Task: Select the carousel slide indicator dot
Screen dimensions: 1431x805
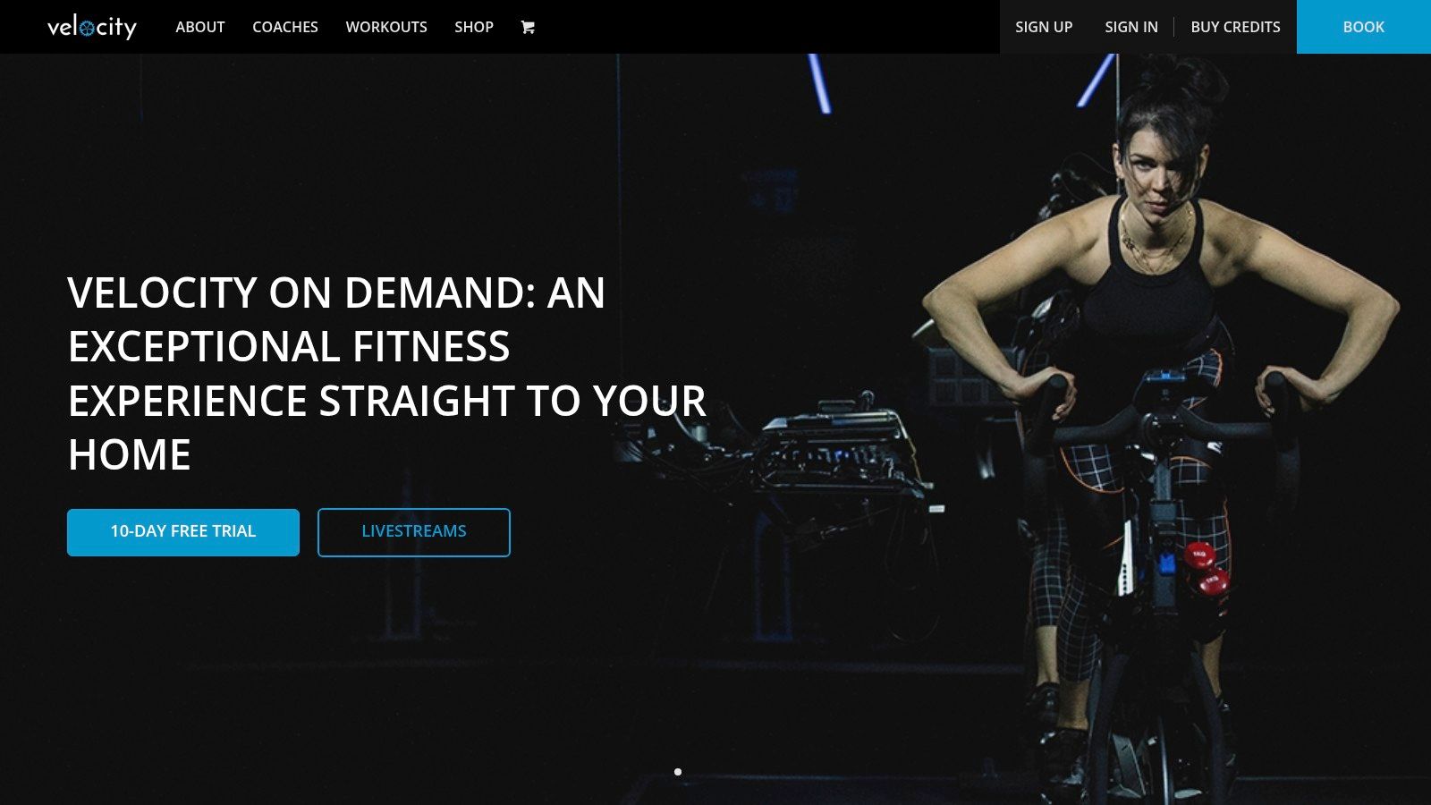Action: pyautogui.click(x=678, y=772)
